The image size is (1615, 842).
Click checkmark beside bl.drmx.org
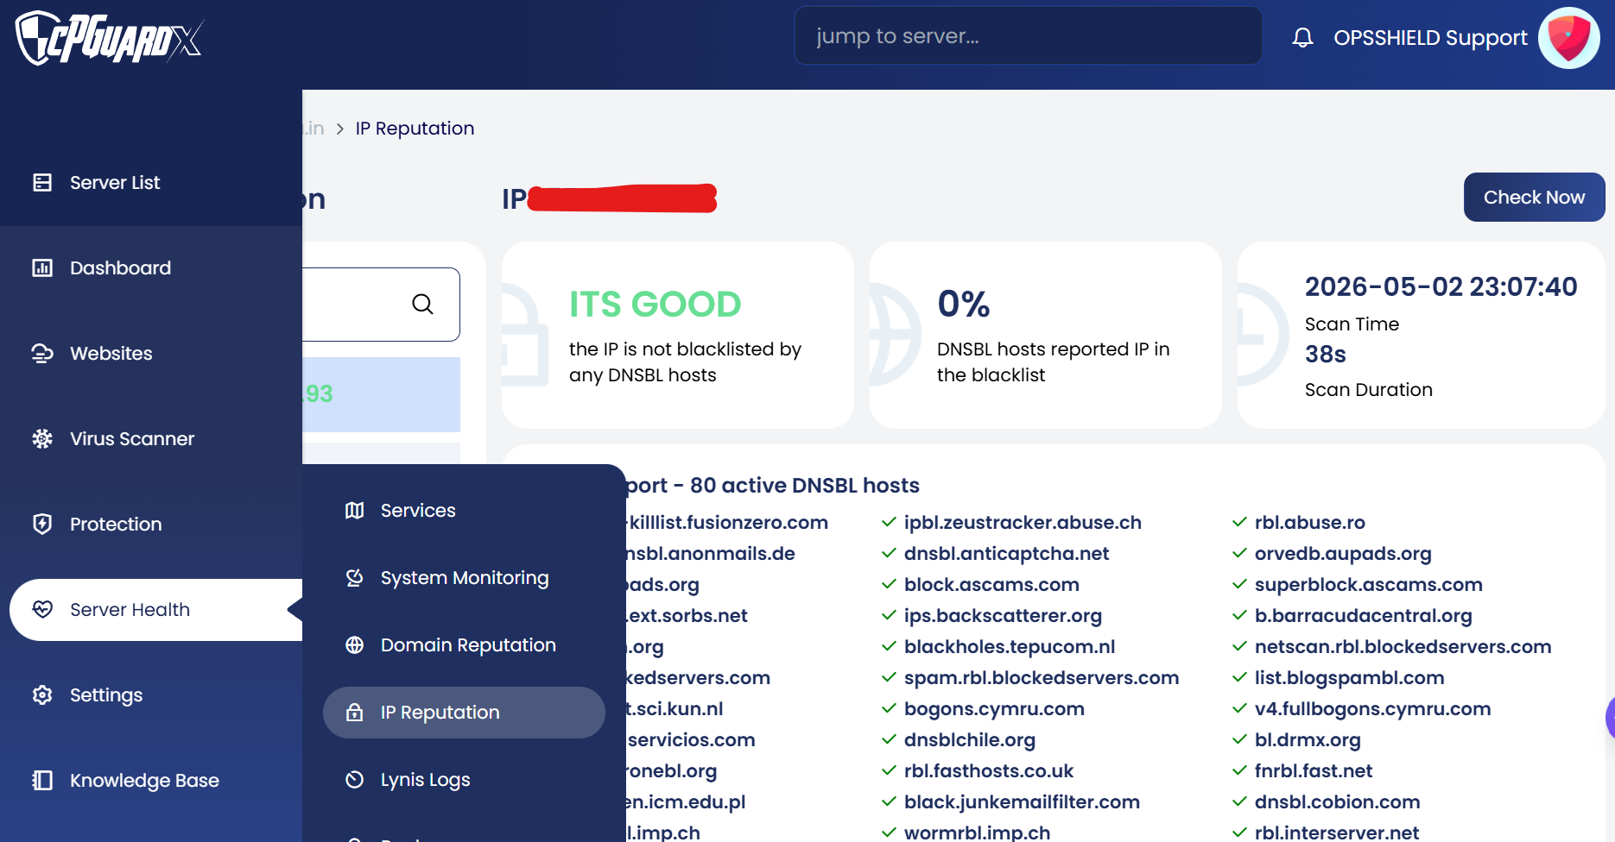coord(1239,739)
